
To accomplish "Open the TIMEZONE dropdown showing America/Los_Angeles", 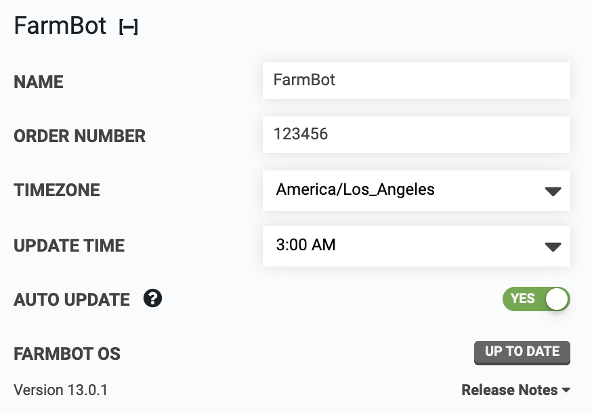I will click(x=416, y=190).
